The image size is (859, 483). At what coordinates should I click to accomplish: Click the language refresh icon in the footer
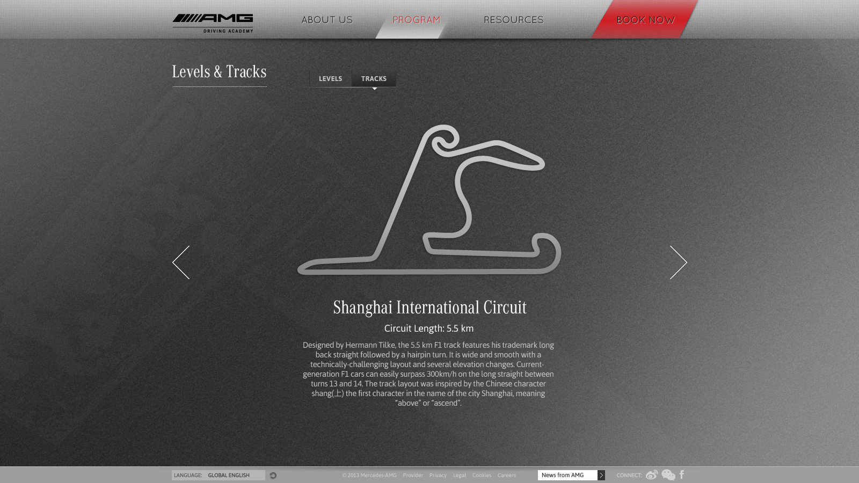[x=273, y=475]
